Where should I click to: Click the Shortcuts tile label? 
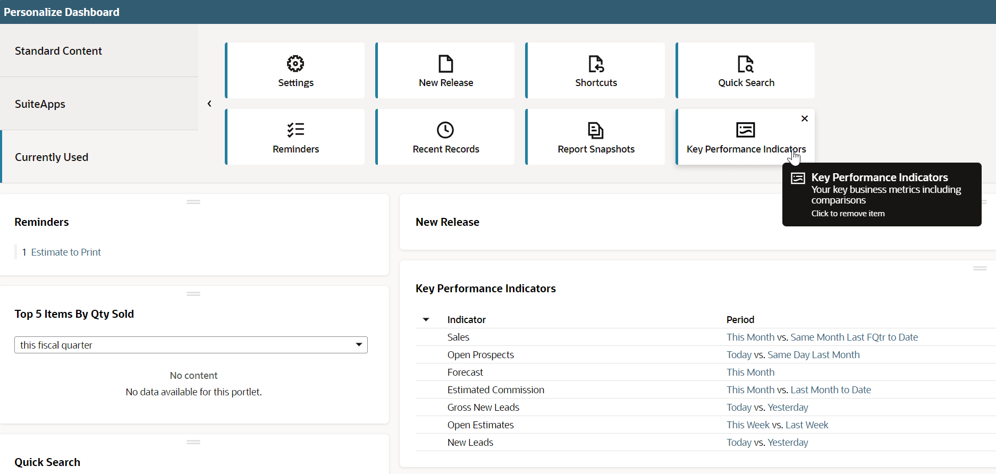coord(596,83)
